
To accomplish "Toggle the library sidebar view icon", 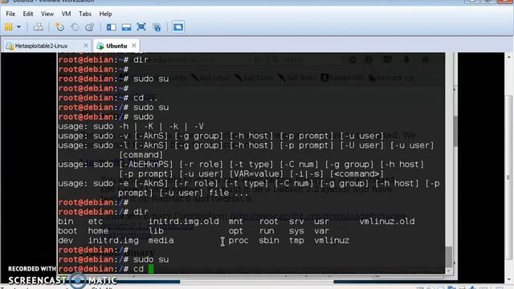I will (x=111, y=26).
